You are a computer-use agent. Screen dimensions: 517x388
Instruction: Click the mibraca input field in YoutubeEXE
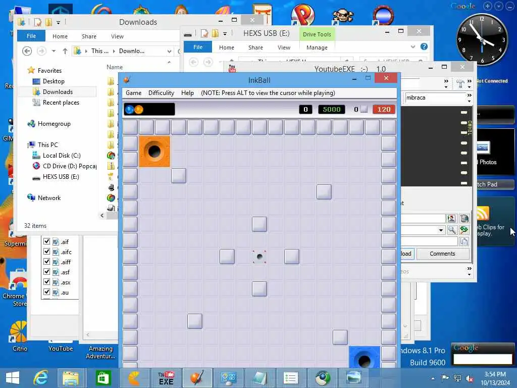435,98
